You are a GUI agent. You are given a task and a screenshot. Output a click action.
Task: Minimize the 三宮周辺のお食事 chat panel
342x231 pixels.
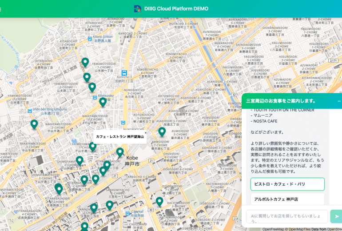(x=339, y=101)
